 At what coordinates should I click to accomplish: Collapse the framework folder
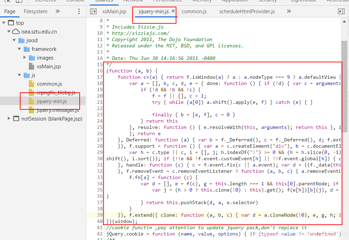[x=19, y=49]
